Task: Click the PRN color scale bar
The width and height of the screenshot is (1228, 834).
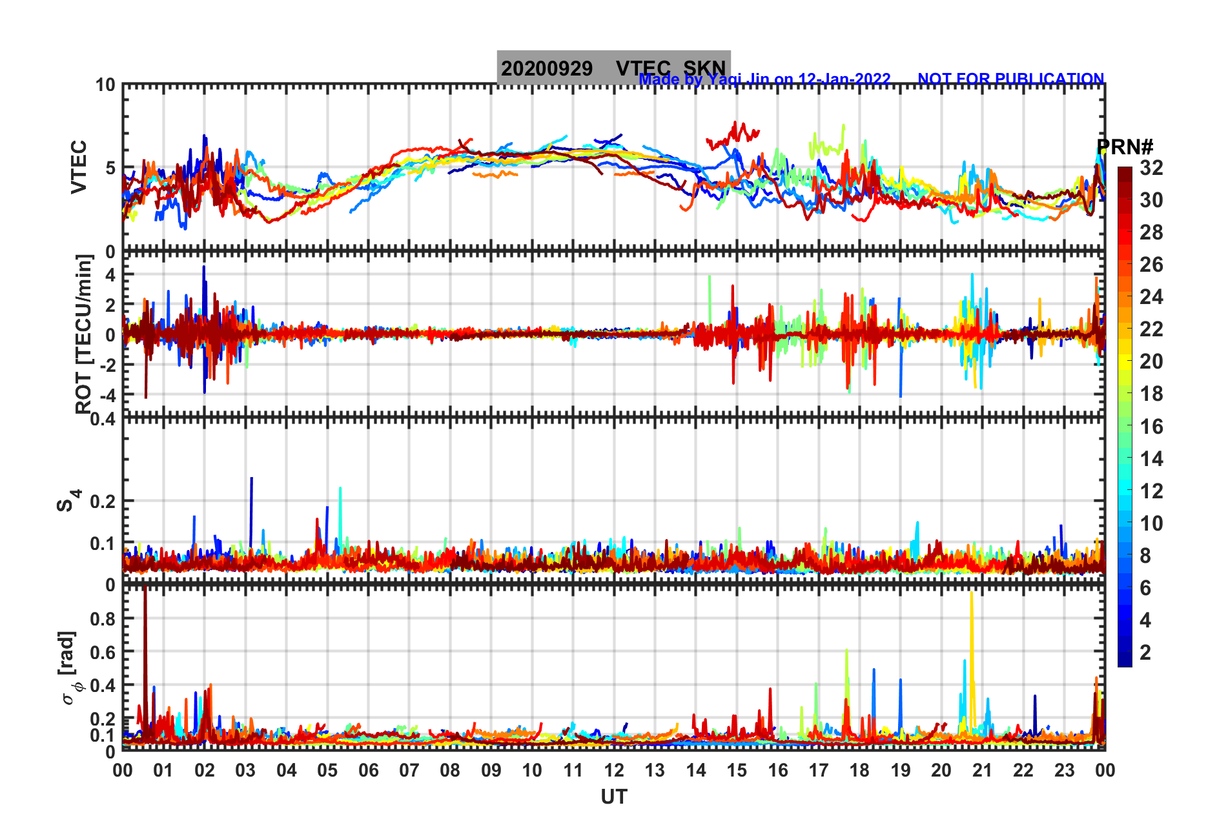Action: [x=1125, y=417]
